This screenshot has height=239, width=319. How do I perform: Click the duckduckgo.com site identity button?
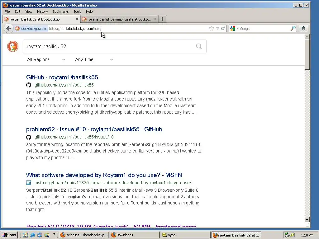(31, 28)
